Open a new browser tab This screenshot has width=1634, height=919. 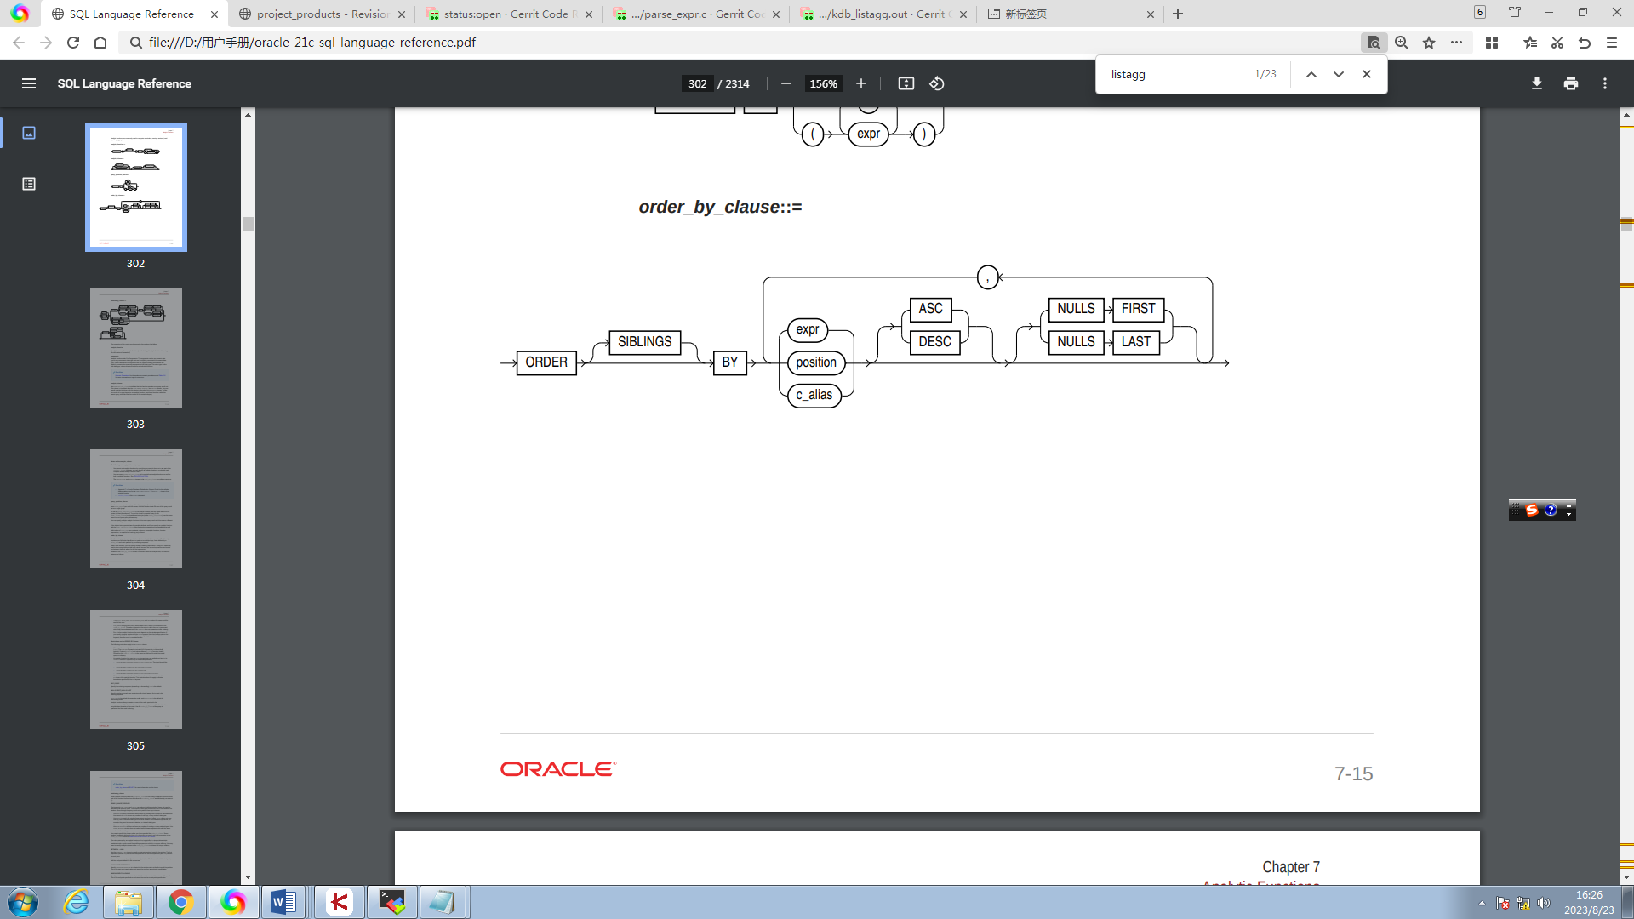[x=1177, y=14]
